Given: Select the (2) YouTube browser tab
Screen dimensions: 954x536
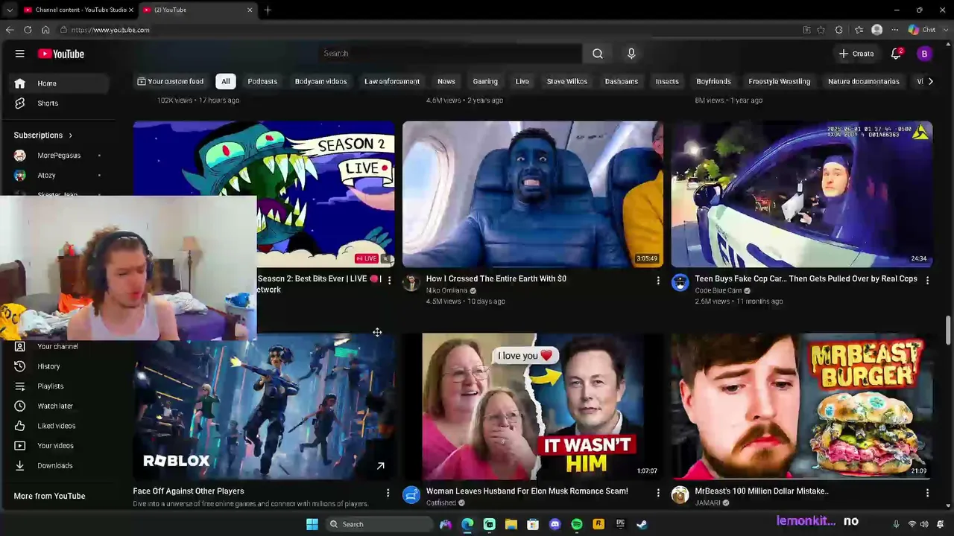Looking at the screenshot, I should click(x=196, y=10).
